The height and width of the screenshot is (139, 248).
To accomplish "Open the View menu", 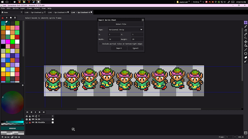I will pyautogui.click(x=43, y=8).
